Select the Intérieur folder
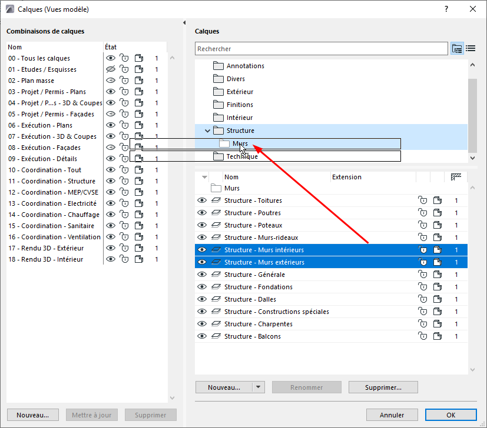The height and width of the screenshot is (428, 487). pyautogui.click(x=240, y=118)
